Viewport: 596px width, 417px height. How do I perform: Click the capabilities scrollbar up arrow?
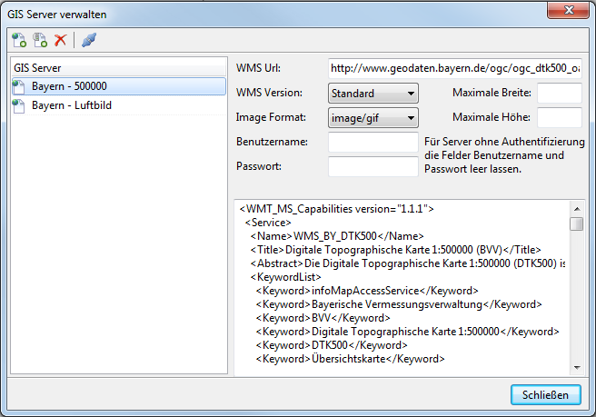576,206
